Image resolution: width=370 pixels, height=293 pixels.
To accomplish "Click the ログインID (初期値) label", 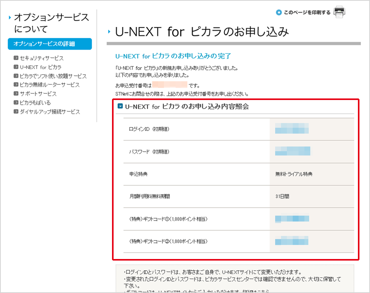I will [x=149, y=129].
